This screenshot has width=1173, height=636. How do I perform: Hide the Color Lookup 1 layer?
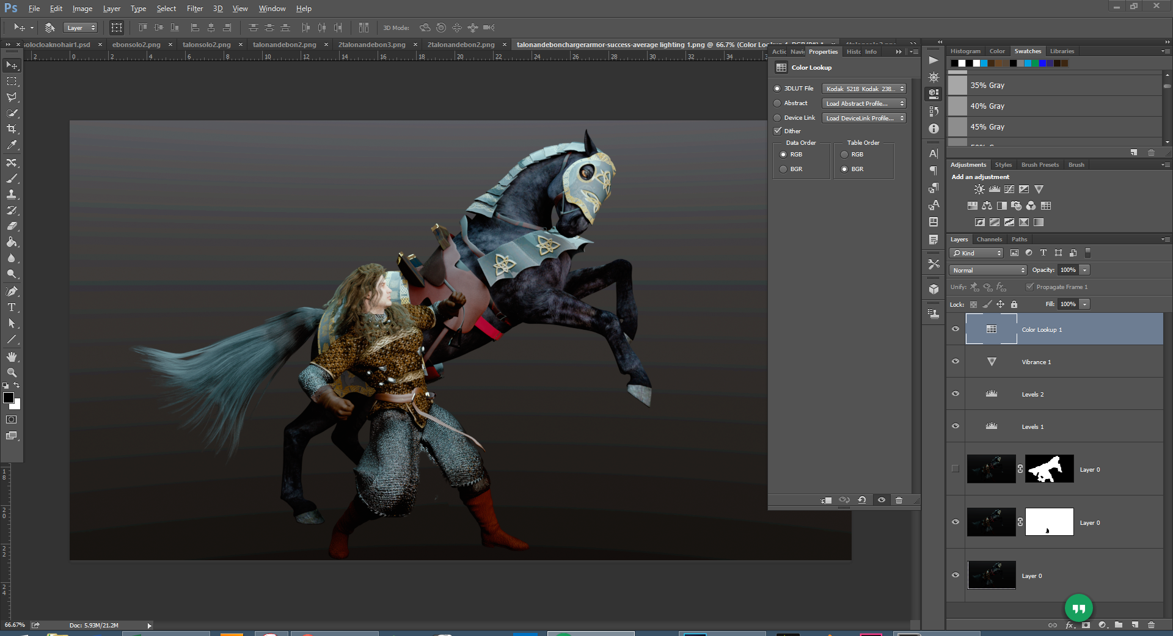coord(956,329)
